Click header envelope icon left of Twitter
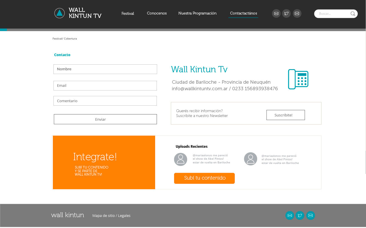Viewport: 366px width, 228px height. pyautogui.click(x=276, y=13)
